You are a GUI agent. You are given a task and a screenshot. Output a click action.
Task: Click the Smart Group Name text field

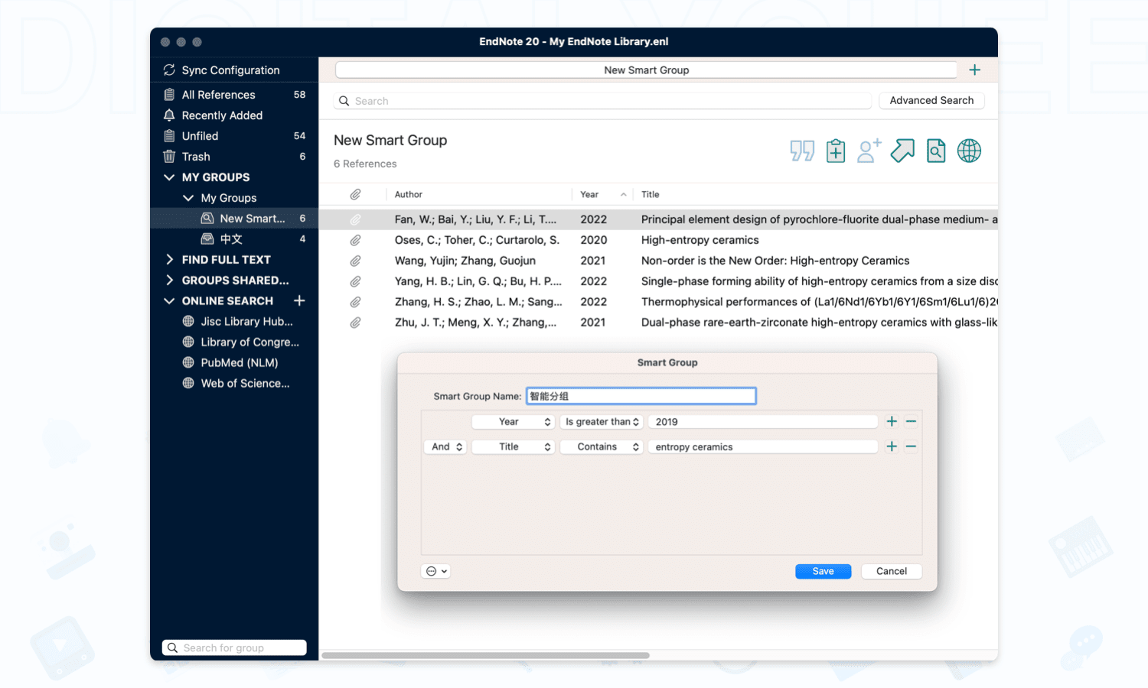(x=641, y=396)
